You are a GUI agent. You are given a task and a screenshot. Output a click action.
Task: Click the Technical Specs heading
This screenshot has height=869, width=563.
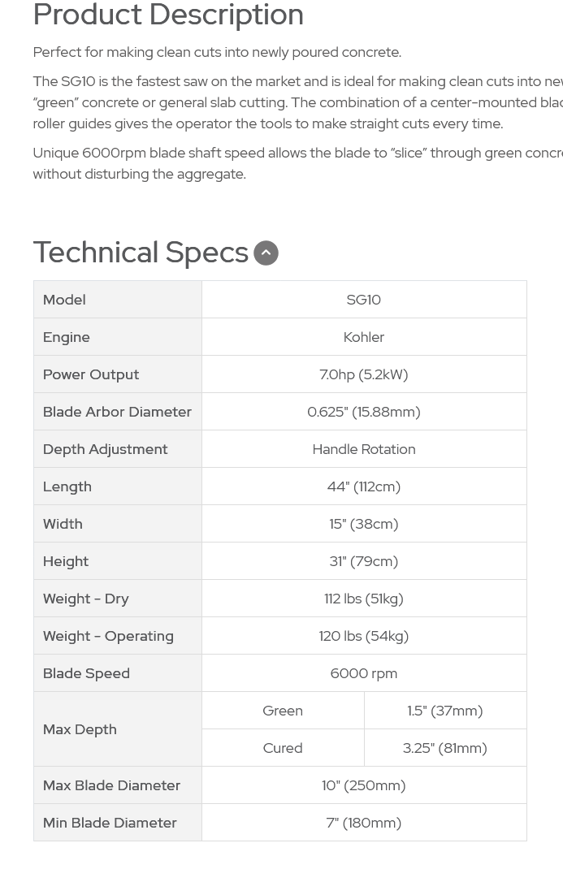[141, 252]
